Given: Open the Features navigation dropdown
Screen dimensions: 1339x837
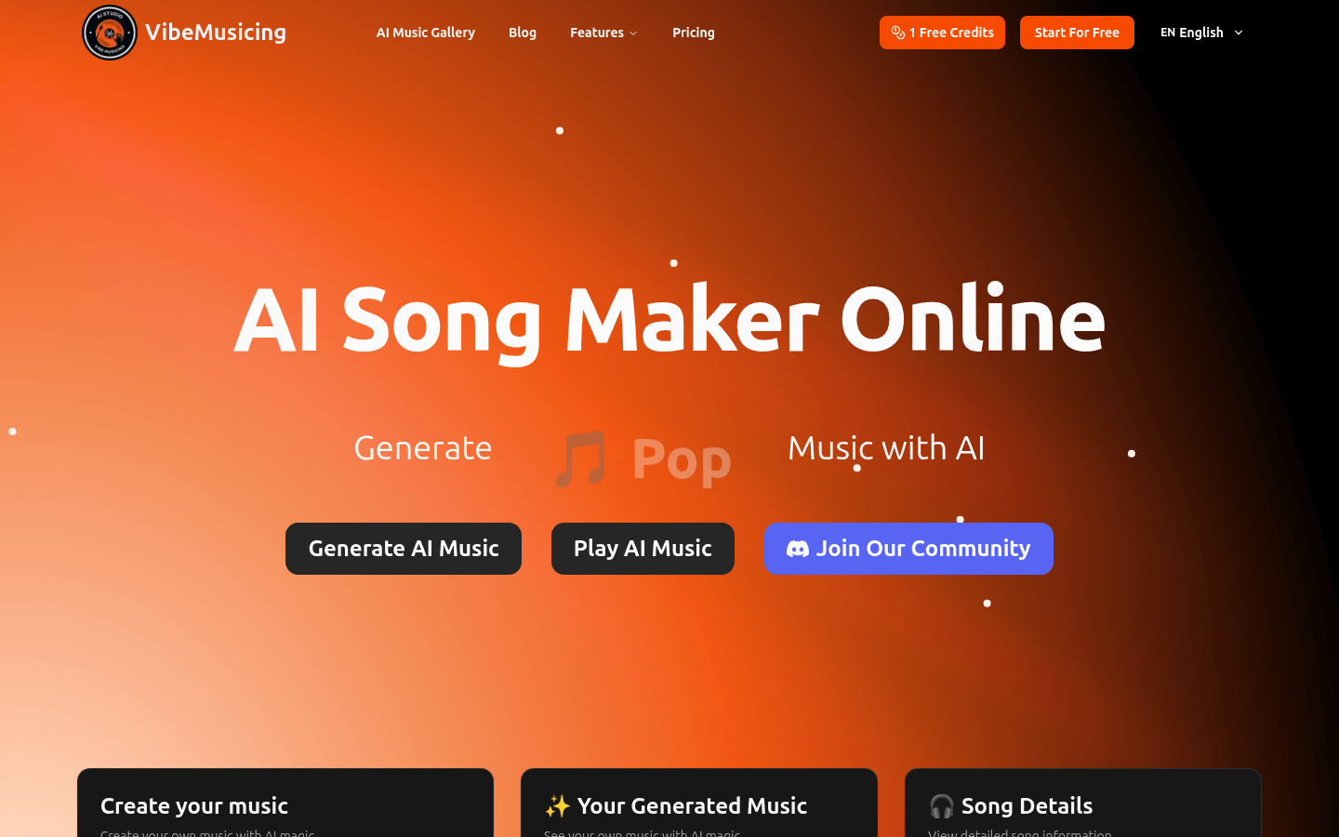Looking at the screenshot, I should pos(603,33).
